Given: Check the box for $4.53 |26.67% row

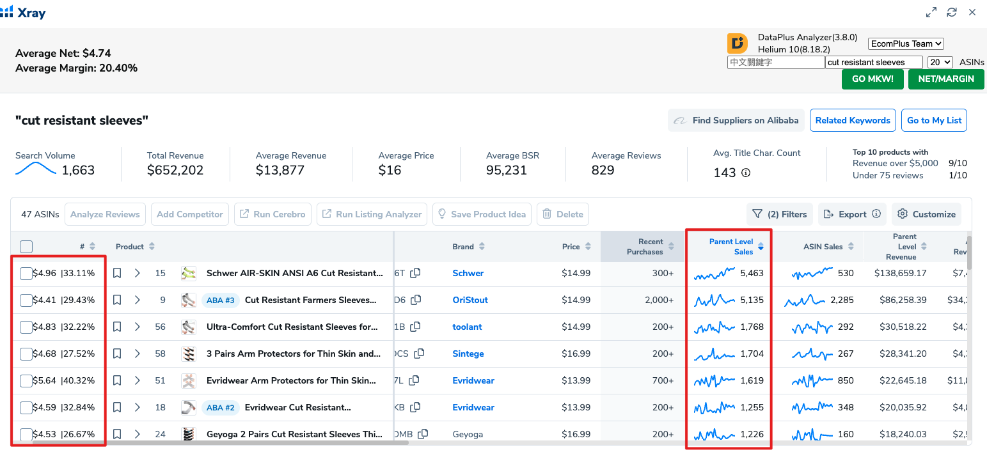Looking at the screenshot, I should (x=26, y=435).
